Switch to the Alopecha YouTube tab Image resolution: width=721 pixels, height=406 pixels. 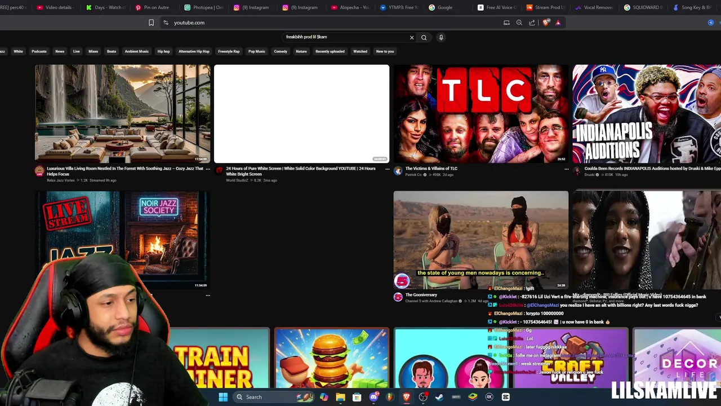coord(350,7)
